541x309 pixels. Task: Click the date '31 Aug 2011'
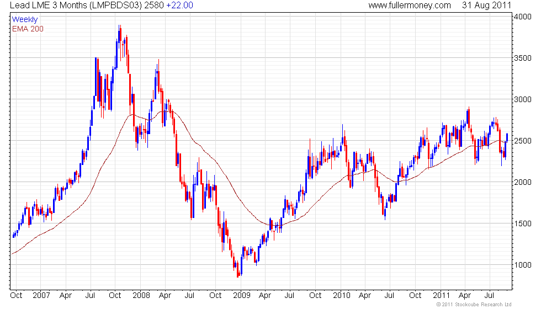click(486, 6)
